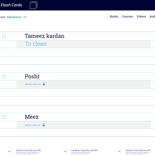Select the Tameez kardan radio circle
The height and width of the screenshot is (155, 155).
point(4,36)
